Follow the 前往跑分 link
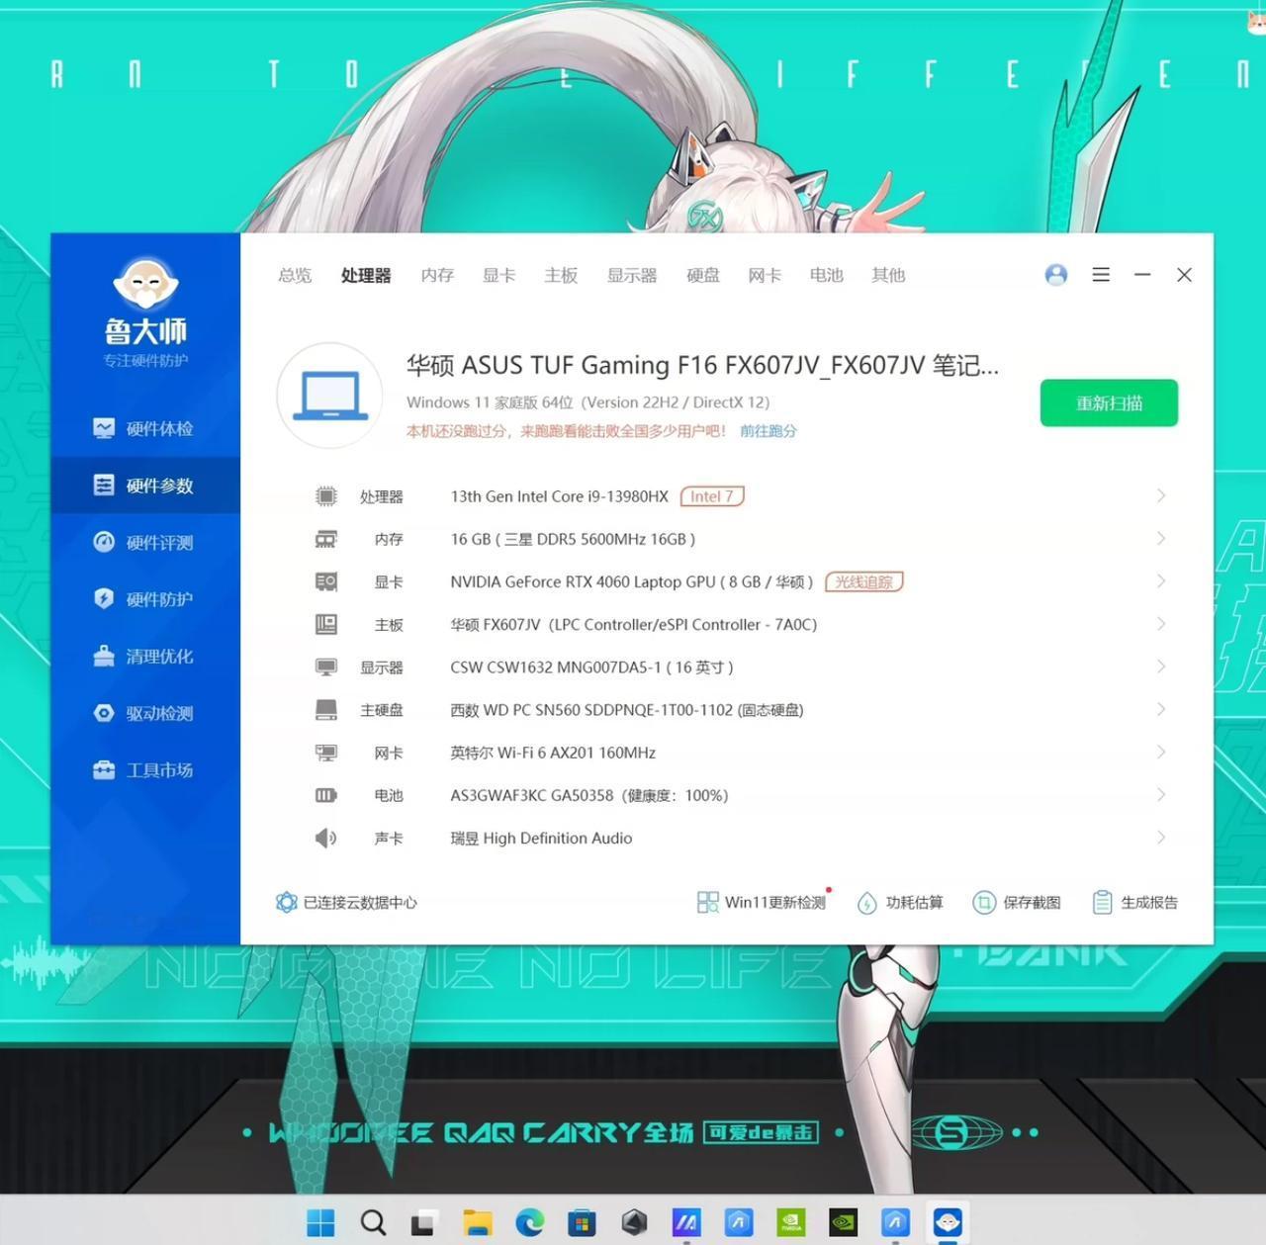This screenshot has height=1245, width=1266. [x=769, y=431]
